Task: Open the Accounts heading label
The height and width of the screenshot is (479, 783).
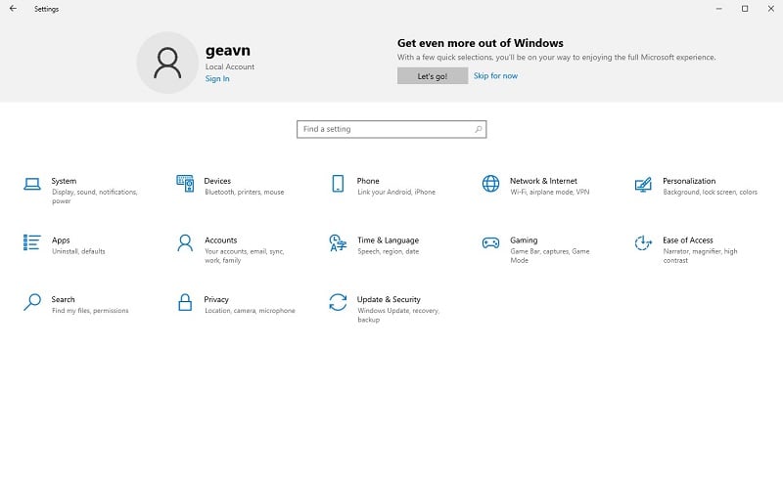Action: coord(221,240)
